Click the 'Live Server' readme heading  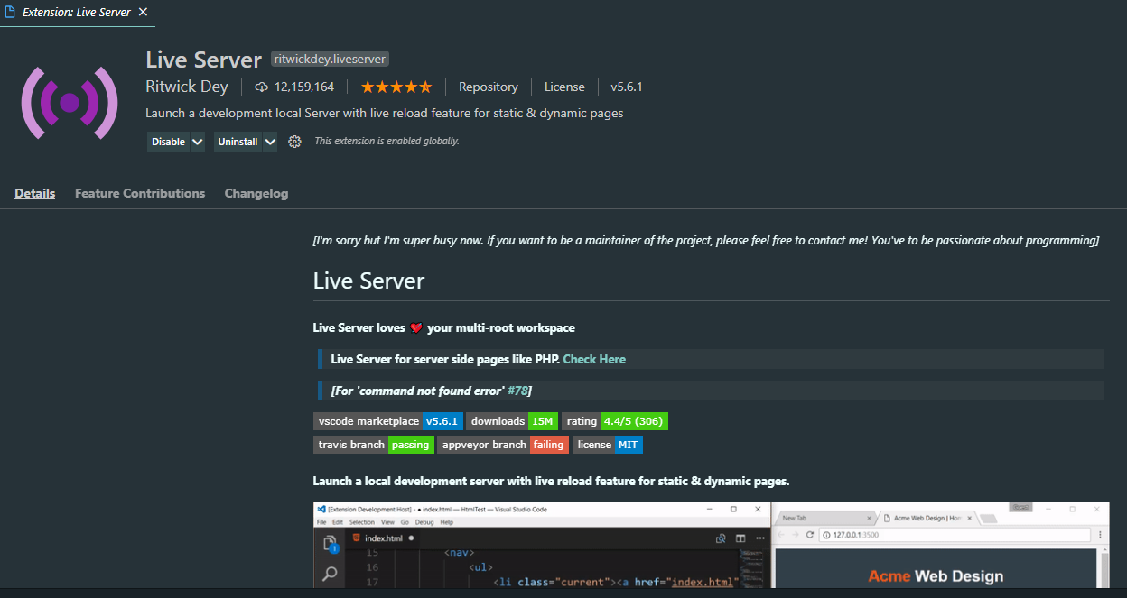(368, 281)
